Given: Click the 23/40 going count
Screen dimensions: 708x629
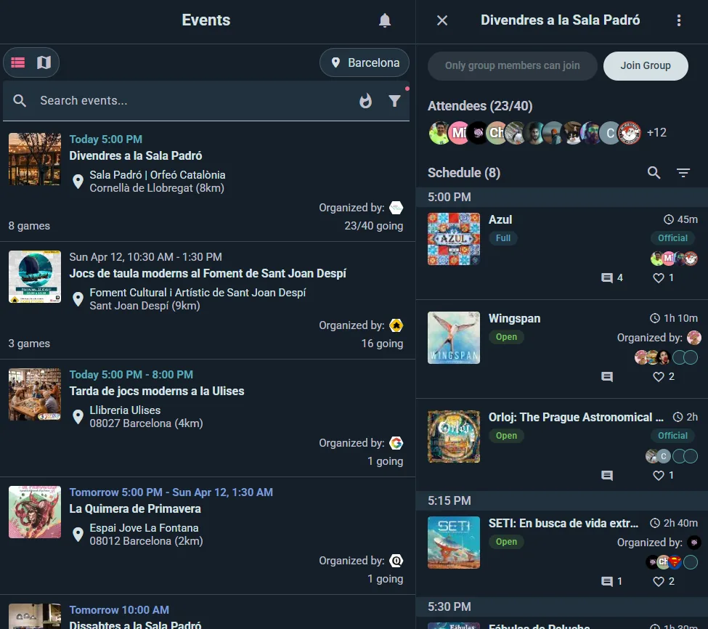Looking at the screenshot, I should [373, 226].
